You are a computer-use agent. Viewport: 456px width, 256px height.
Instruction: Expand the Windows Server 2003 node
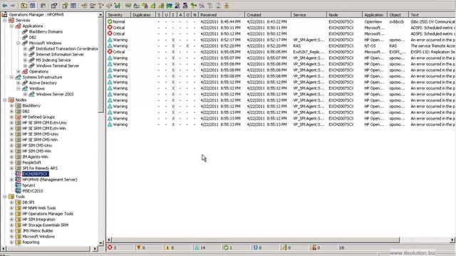[25, 95]
